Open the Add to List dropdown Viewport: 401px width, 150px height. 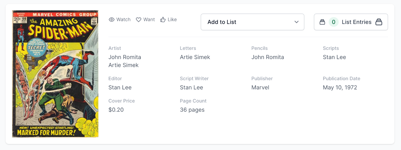(252, 22)
